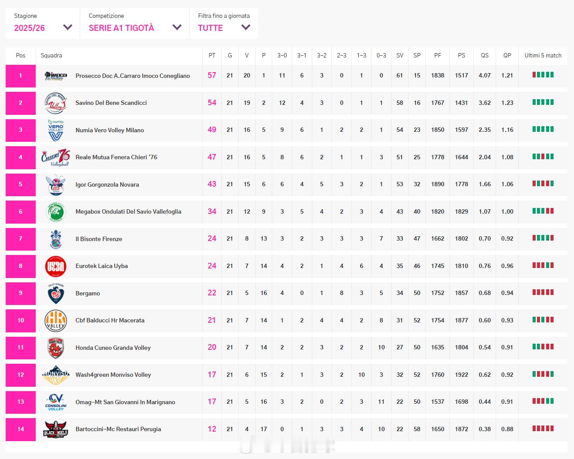Click the Monviso Volley logo

click(56, 375)
